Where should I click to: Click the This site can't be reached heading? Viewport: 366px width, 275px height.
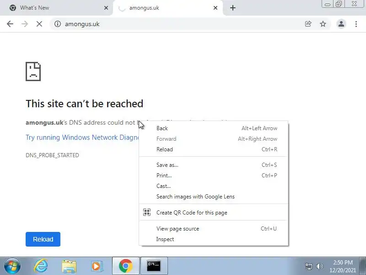pos(84,104)
